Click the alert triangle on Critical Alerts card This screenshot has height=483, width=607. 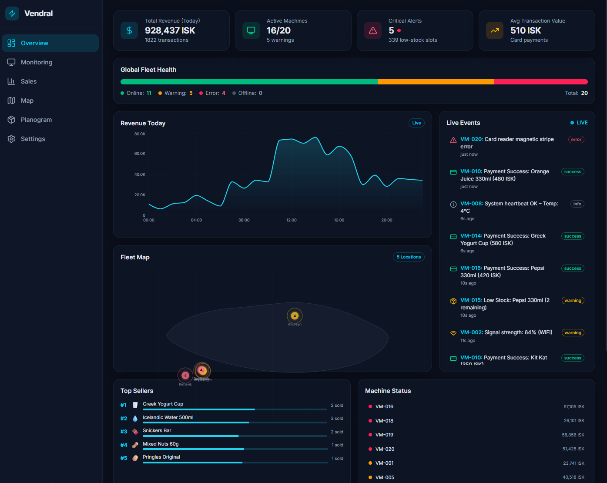tap(373, 30)
